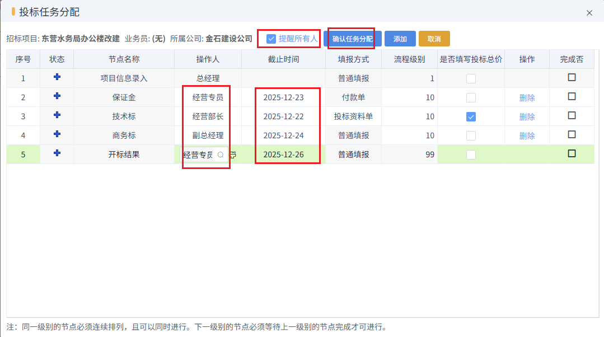Uncheck 是否填写投标总价 for 技术标
The height and width of the screenshot is (337, 604).
pos(472,116)
